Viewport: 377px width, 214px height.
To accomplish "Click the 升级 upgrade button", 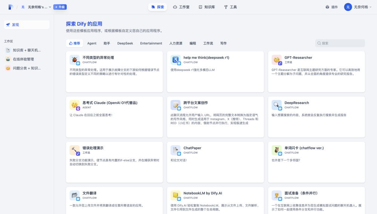I will click(60, 7).
